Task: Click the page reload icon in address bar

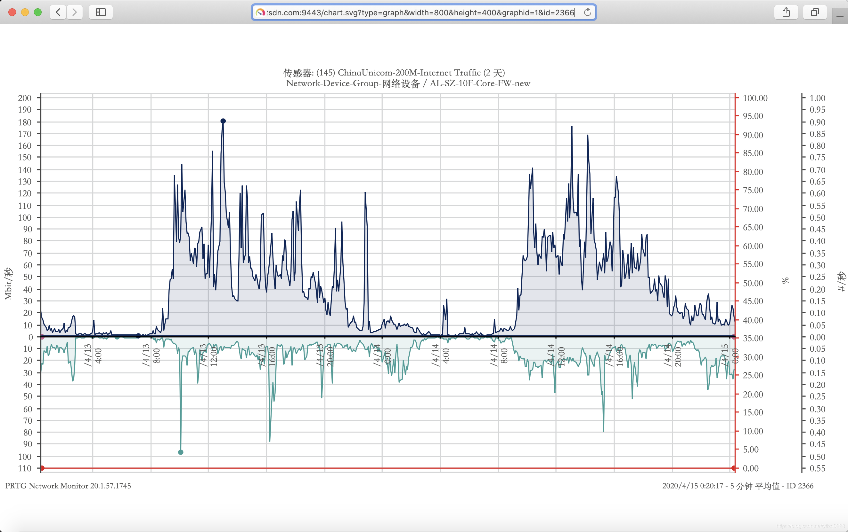Action: [587, 12]
